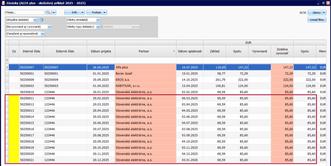Click the filter funnel icon in filter row
Screen dimensions: 331x166
7,60
